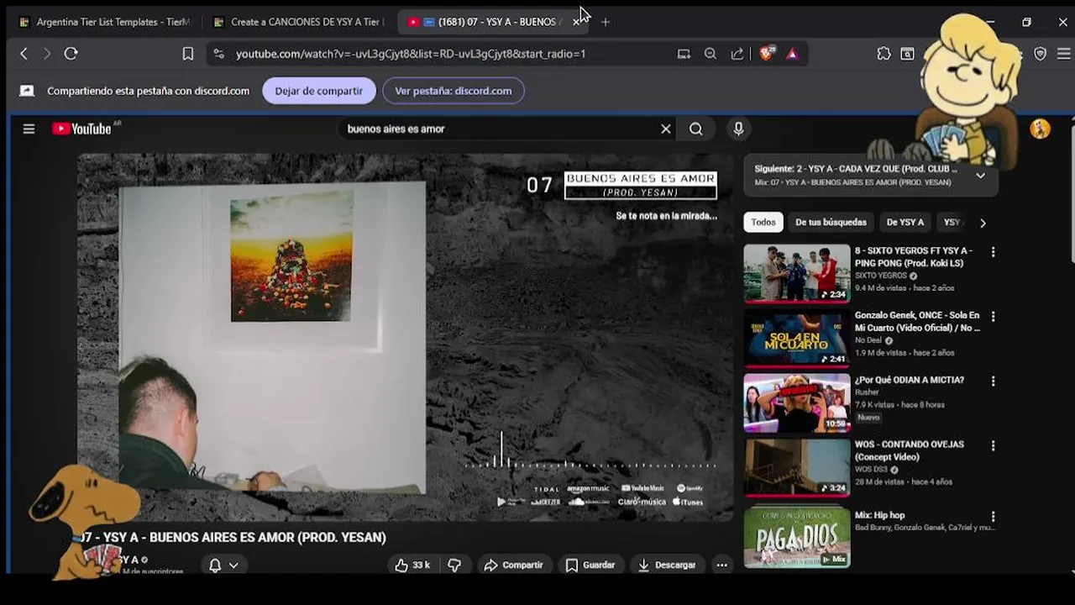Open the YouTube hamburger guide menu
The width and height of the screenshot is (1075, 605).
(x=29, y=129)
